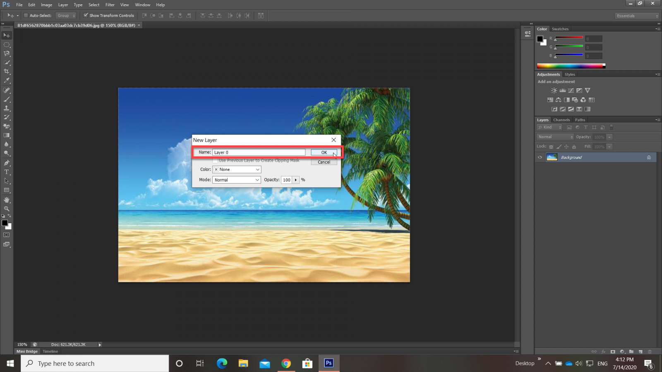Open the Essentials workspace dropdown
Image resolution: width=662 pixels, height=372 pixels.
tap(637, 16)
